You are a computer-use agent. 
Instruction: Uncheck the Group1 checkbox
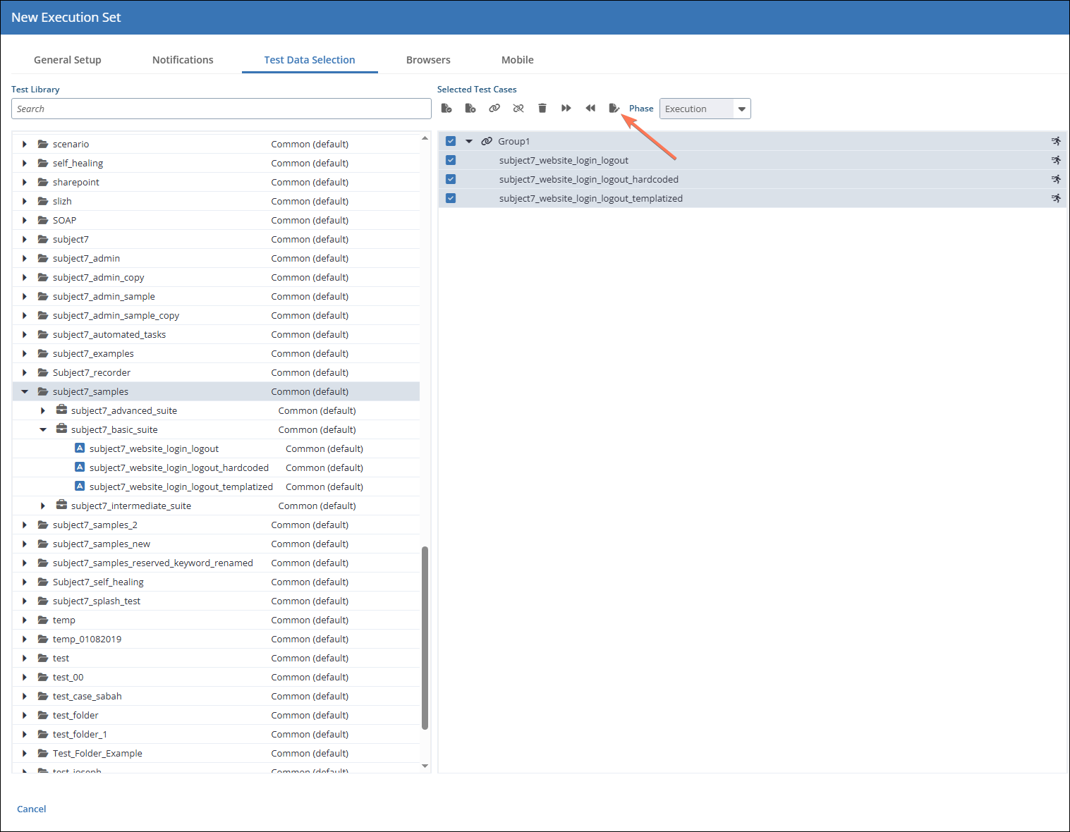click(x=451, y=141)
